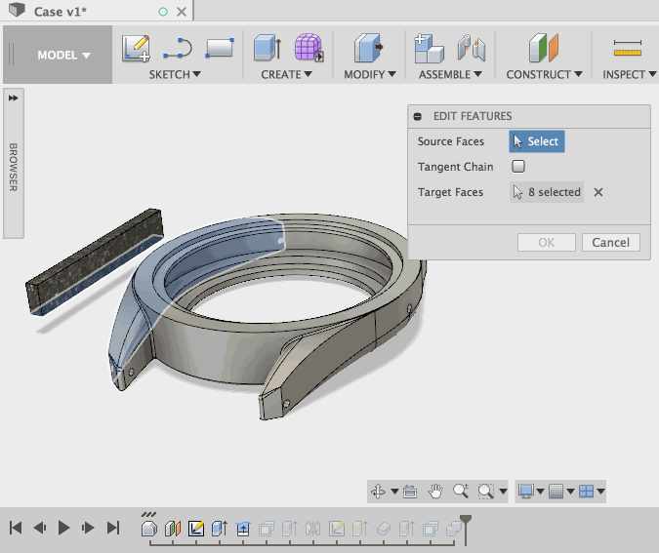
Task: Open the MODEL workspace dropdown
Action: (x=63, y=55)
